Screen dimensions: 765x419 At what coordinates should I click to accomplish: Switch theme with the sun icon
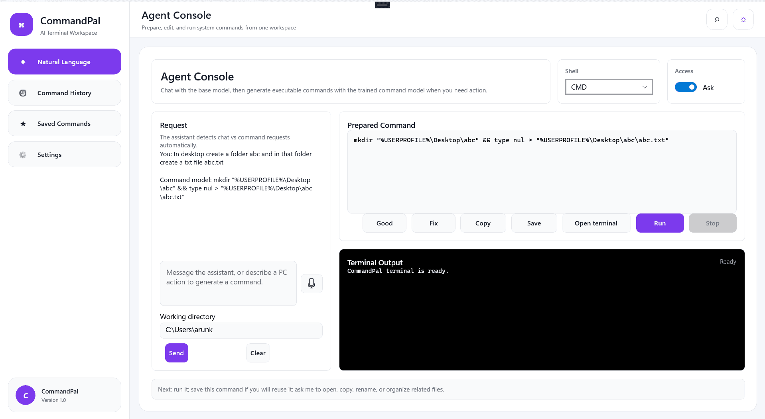[743, 20]
